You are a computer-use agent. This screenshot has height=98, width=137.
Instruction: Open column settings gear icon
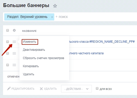click(14, 31)
